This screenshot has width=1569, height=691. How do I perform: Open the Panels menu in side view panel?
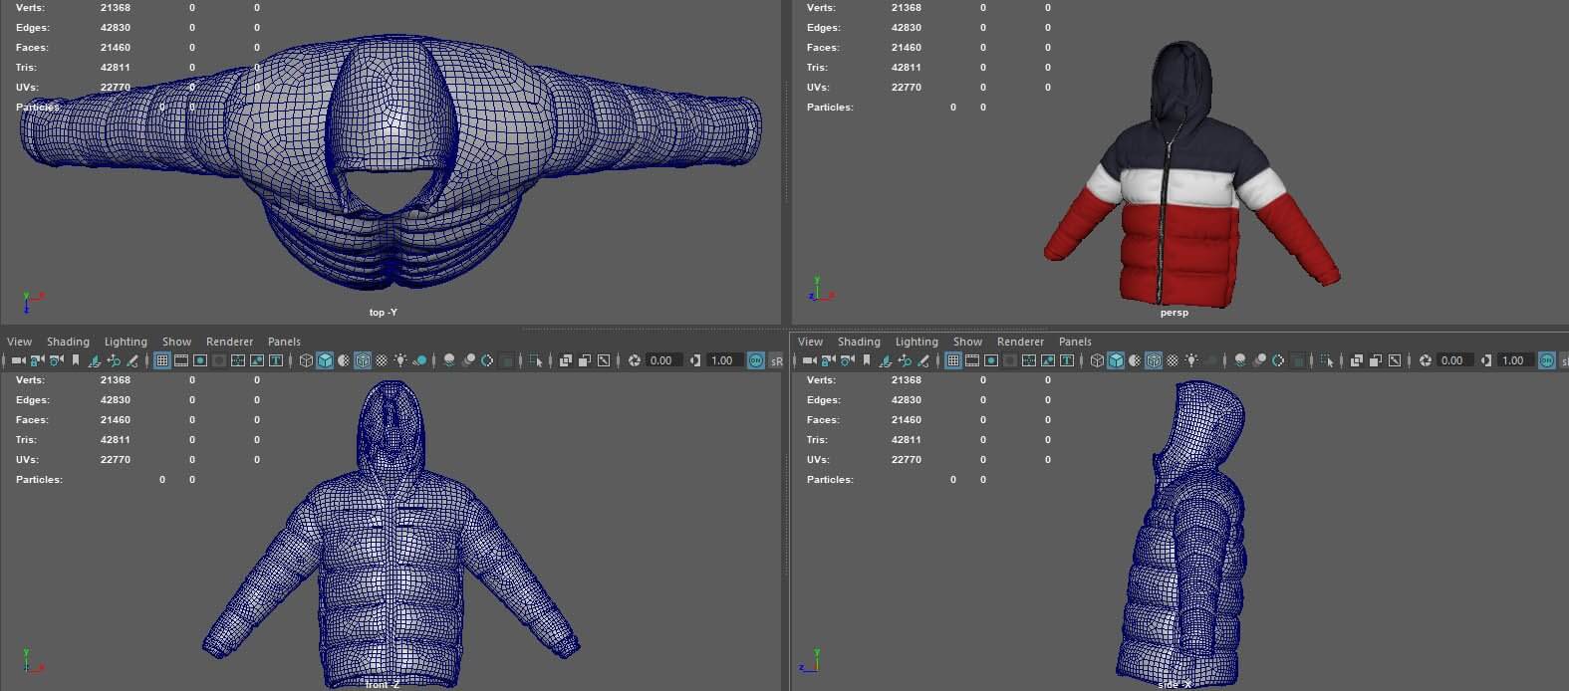coord(1075,342)
